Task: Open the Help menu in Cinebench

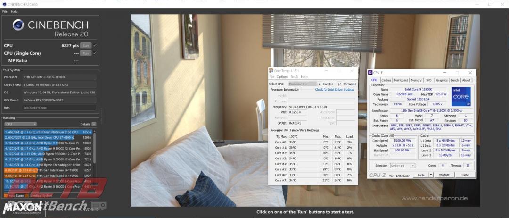Action: [14, 11]
